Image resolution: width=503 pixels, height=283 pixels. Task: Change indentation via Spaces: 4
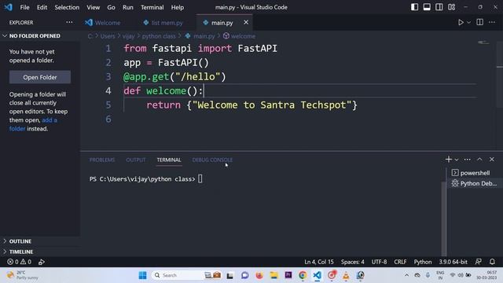(x=353, y=262)
